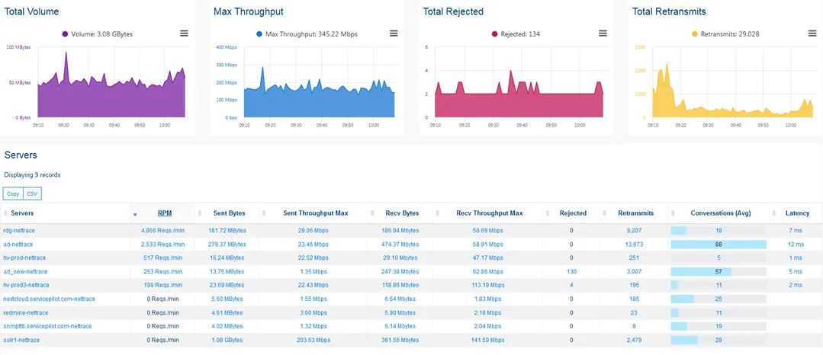Open the Total Retransmits chart menu icon

click(x=812, y=34)
